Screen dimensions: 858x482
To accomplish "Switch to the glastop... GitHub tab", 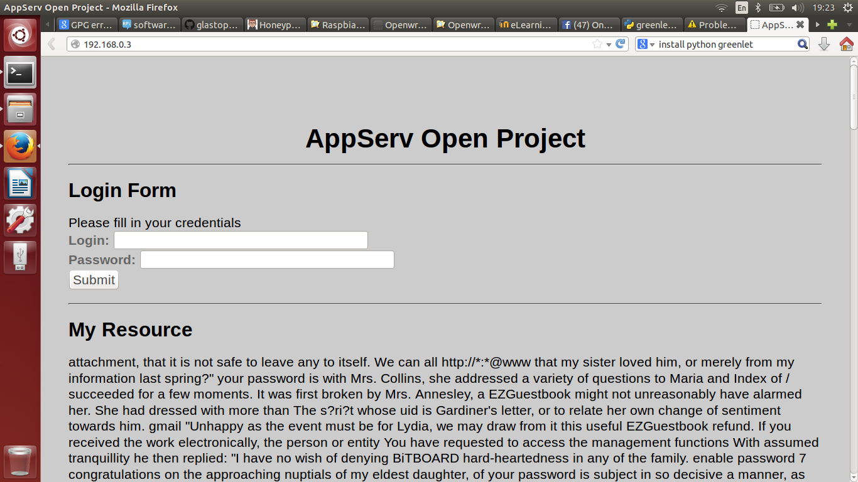I will coord(212,25).
